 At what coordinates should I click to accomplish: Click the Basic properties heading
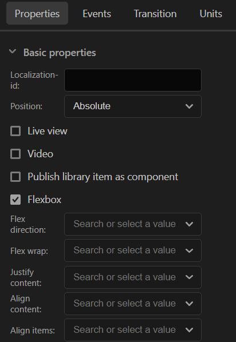point(60,53)
